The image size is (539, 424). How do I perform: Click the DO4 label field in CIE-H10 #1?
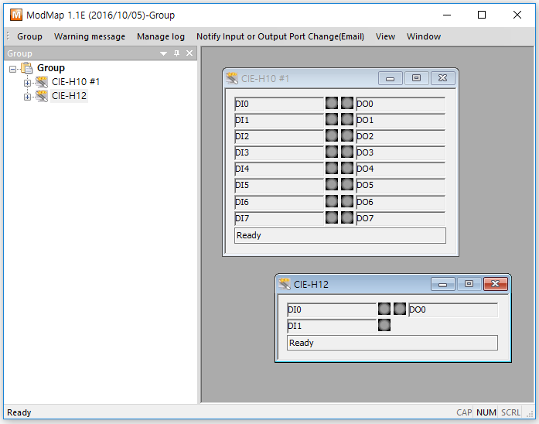tap(401, 169)
